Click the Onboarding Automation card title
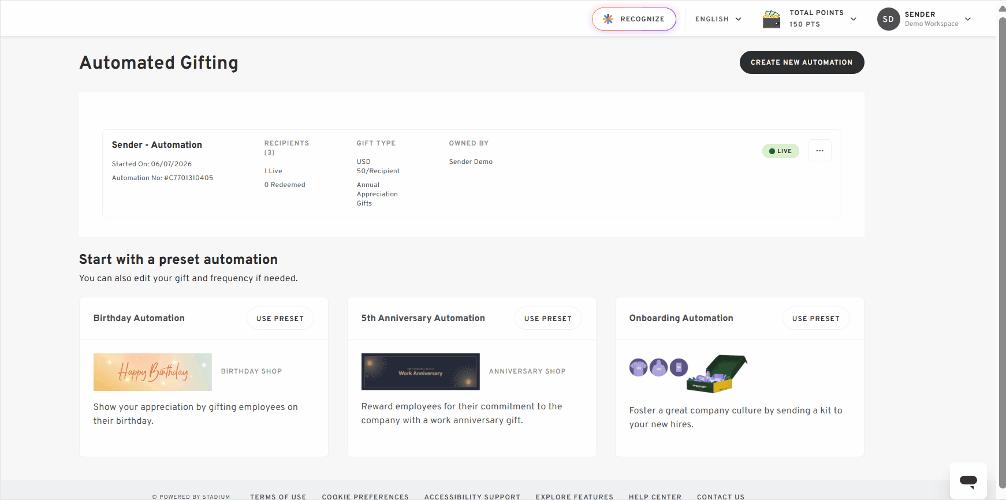 click(681, 318)
